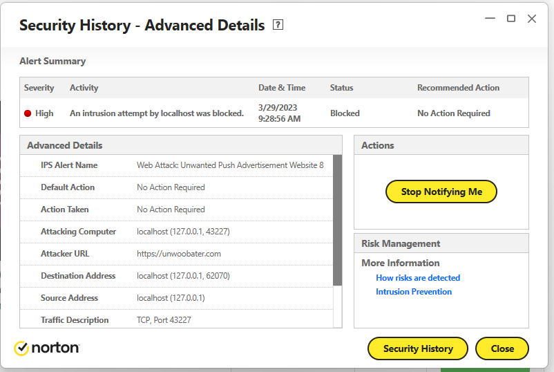Open Security History from the bottom button
The image size is (554, 372).
417,348
